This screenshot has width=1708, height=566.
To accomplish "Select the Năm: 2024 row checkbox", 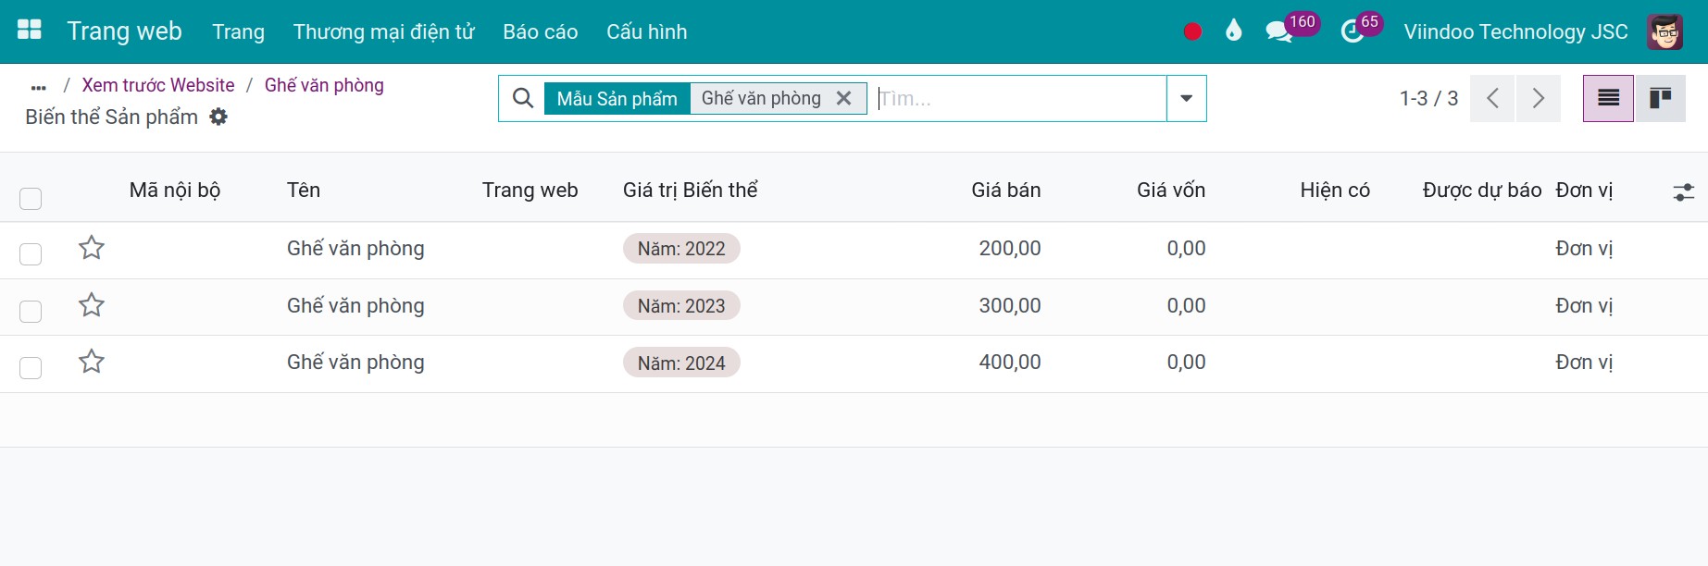I will (x=31, y=368).
